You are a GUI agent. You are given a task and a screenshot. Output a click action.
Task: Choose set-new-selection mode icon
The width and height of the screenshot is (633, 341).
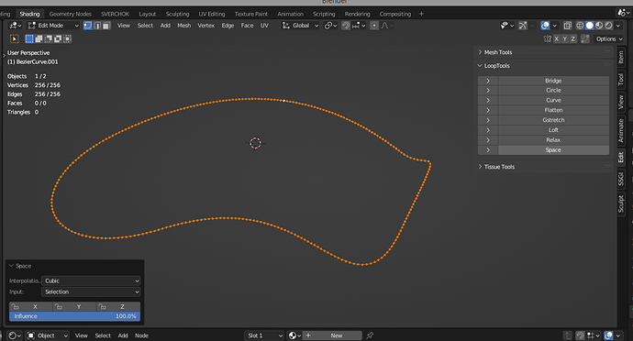click(29, 38)
